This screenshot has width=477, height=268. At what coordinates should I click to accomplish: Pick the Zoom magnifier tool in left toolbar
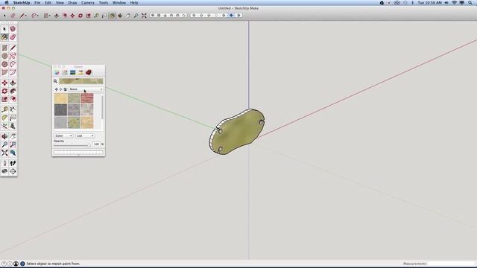click(4, 144)
